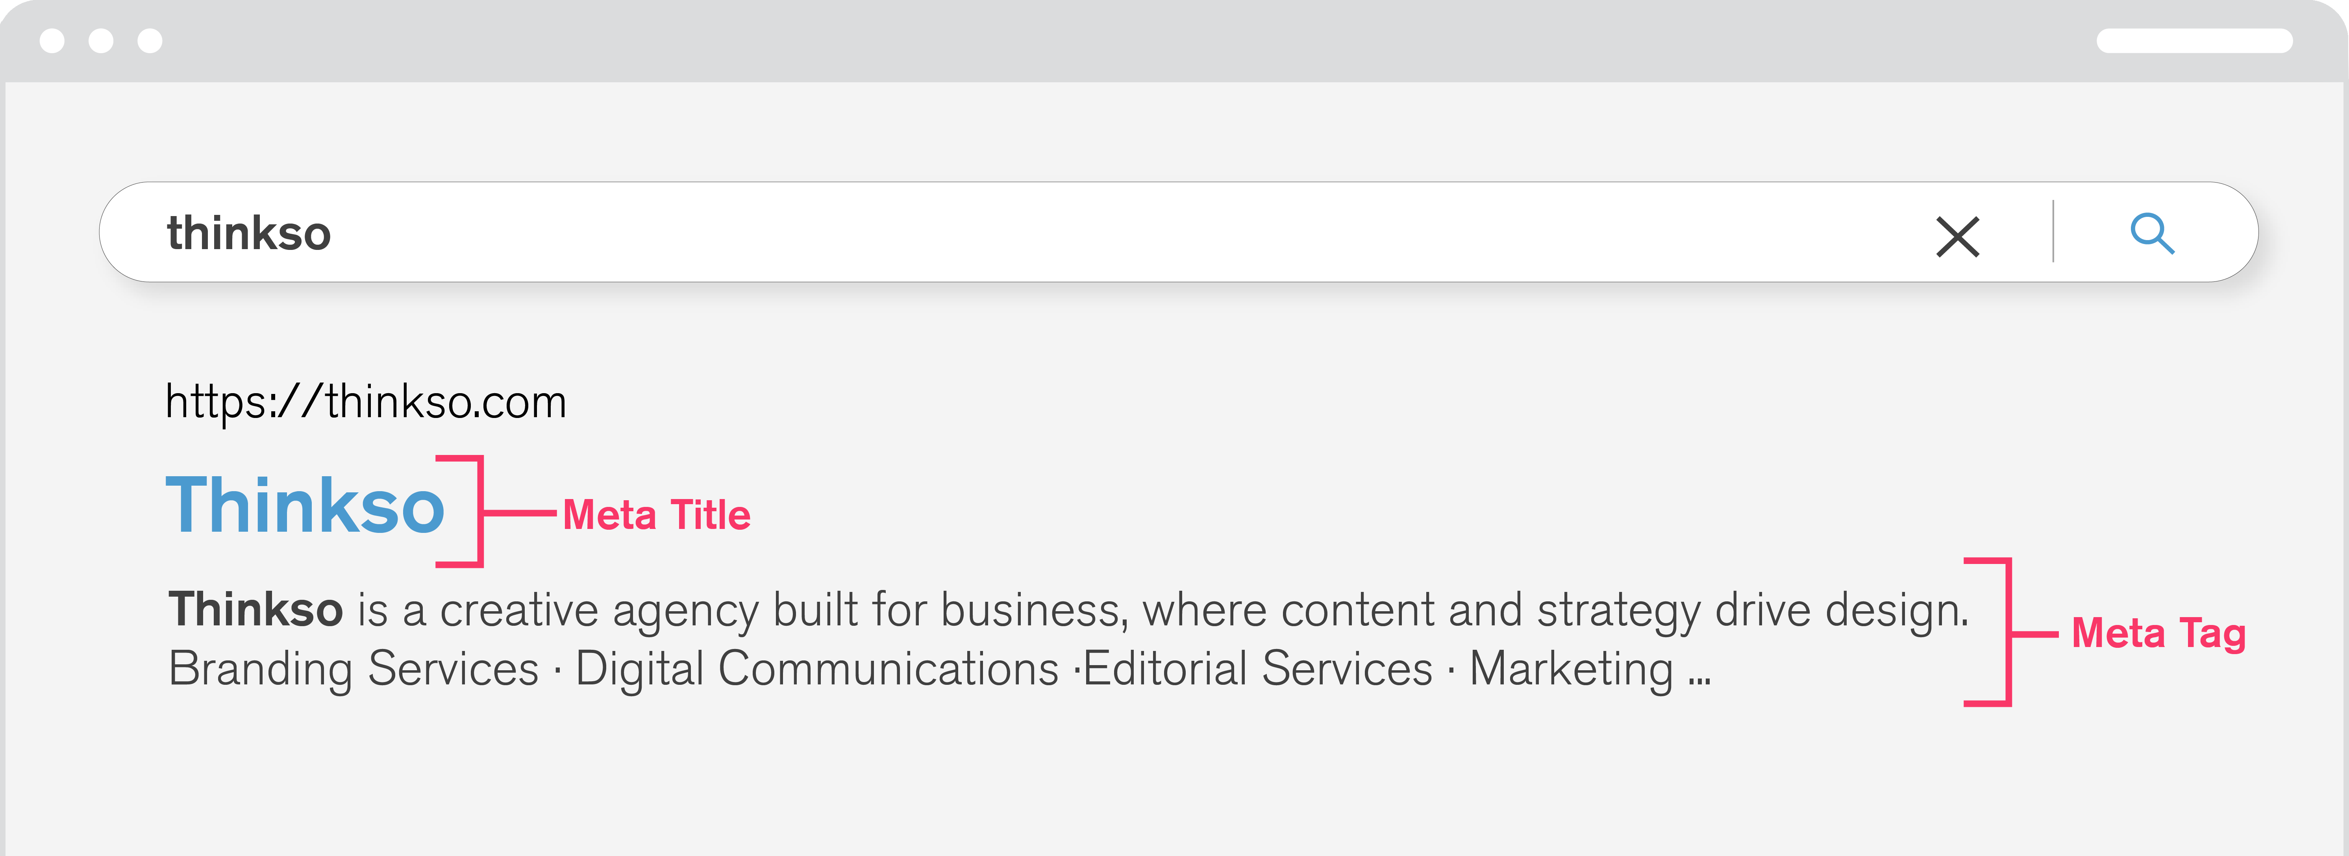This screenshot has height=856, width=2349.
Task: Click the middle window dot in title bar
Action: 101,41
